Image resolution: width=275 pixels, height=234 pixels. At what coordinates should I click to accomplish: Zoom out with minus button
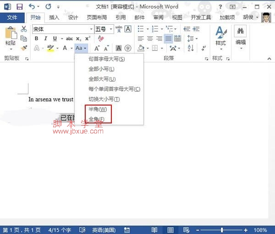pyautogui.click(x=198, y=230)
